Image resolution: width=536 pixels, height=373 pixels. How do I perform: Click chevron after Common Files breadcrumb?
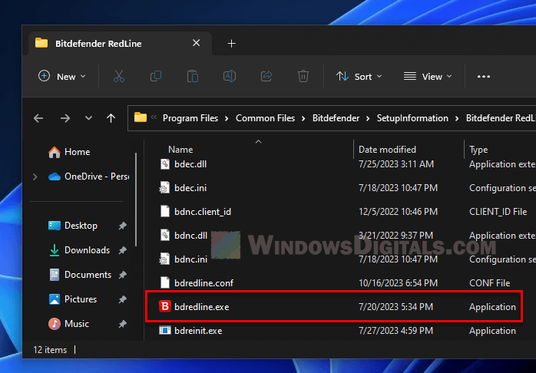pyautogui.click(x=303, y=118)
